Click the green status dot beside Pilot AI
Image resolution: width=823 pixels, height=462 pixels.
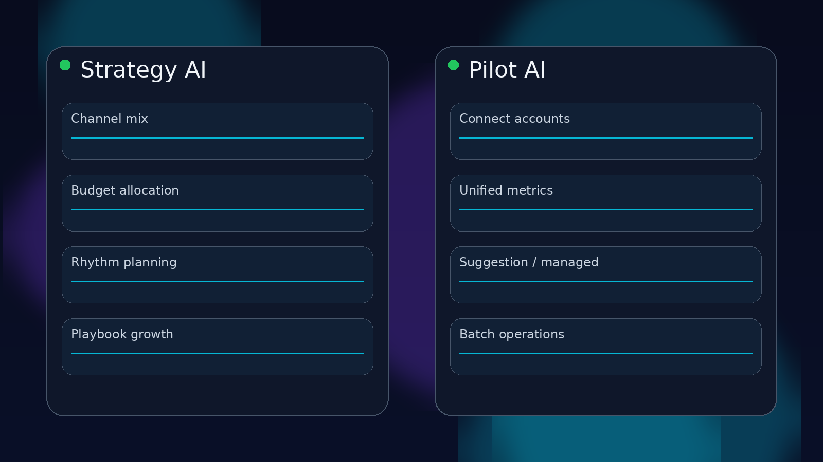(453, 65)
